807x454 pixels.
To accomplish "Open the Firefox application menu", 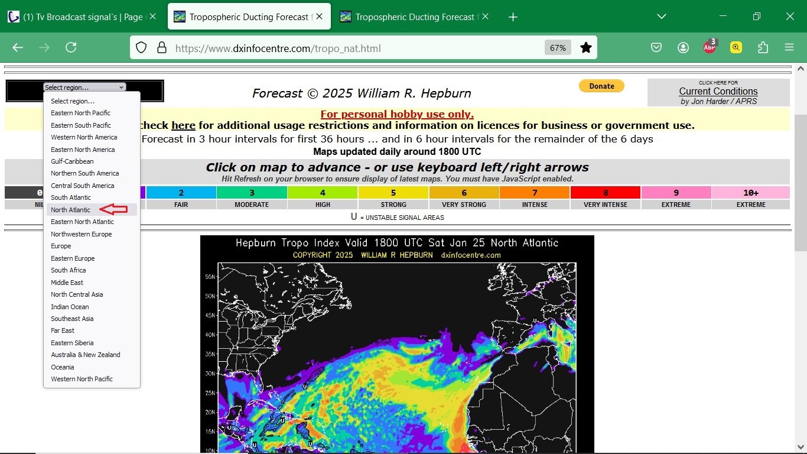I will (x=789, y=48).
